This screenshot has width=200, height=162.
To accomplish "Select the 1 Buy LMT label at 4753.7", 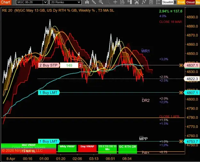I will 49,141.
